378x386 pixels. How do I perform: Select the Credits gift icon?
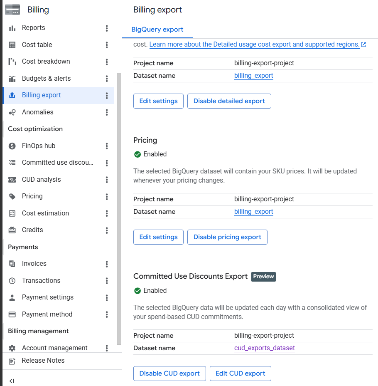pos(12,230)
